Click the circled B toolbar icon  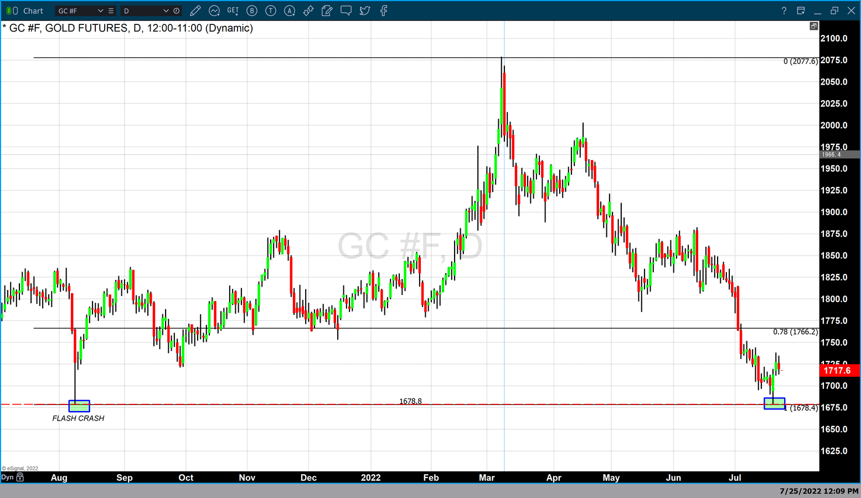tap(252, 11)
